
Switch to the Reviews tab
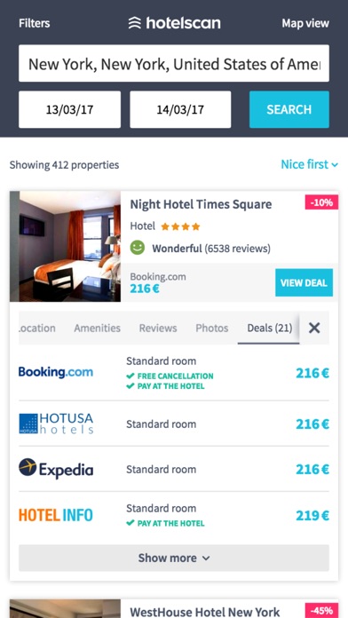(x=158, y=328)
